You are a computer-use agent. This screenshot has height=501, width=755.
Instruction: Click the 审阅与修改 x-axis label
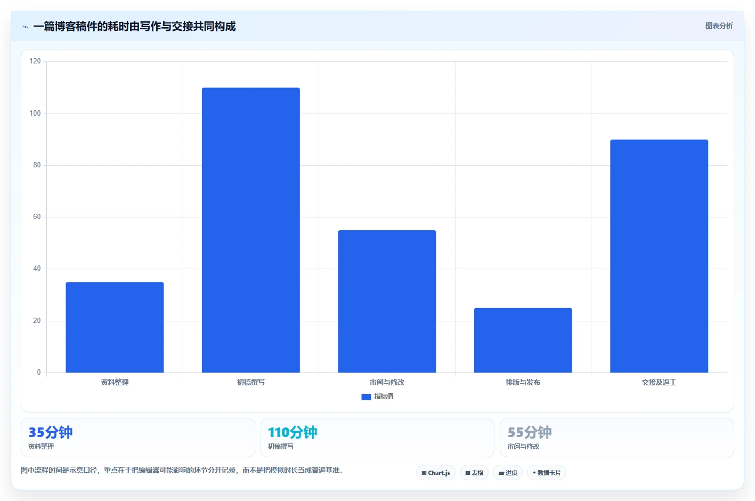(x=387, y=382)
